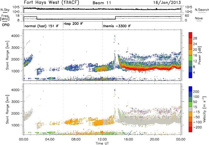This screenshot has width=209, height=145.
Task: Click the "16:00" time tick label
Action: 128,140
